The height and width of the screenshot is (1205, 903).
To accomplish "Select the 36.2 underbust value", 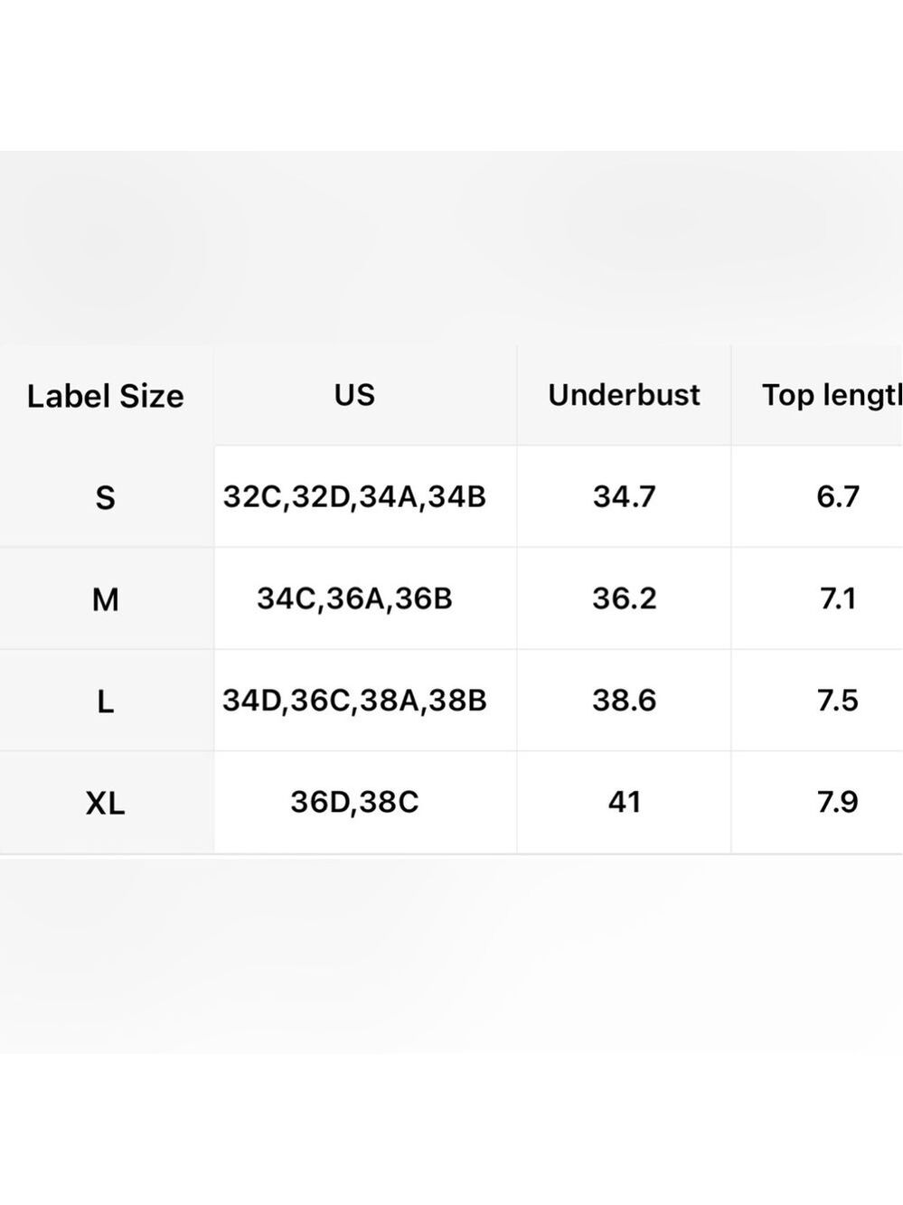I will tap(625, 598).
